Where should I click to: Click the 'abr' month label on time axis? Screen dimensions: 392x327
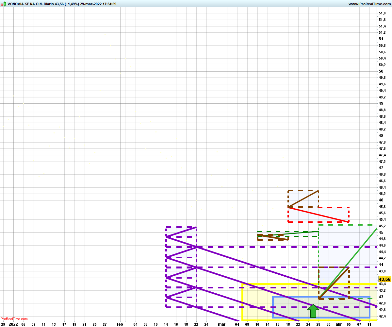[339, 324]
